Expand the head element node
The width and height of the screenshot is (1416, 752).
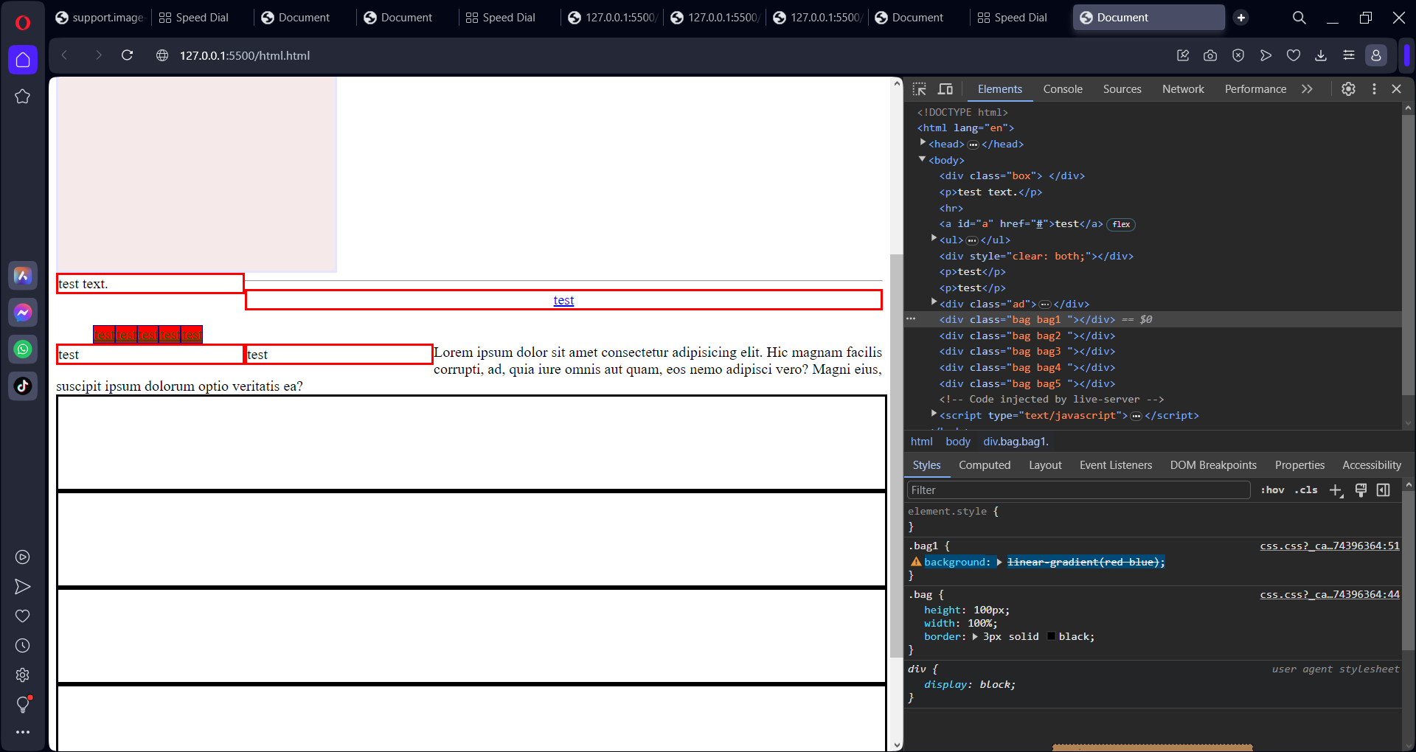click(x=923, y=143)
